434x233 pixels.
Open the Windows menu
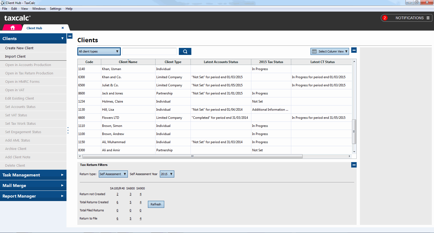[39, 9]
